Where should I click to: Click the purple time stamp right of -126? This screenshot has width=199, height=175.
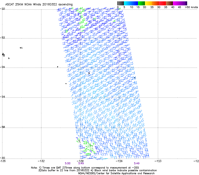click(137, 163)
